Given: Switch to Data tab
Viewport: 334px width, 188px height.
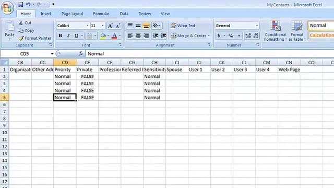Looking at the screenshot, I should click(x=124, y=14).
